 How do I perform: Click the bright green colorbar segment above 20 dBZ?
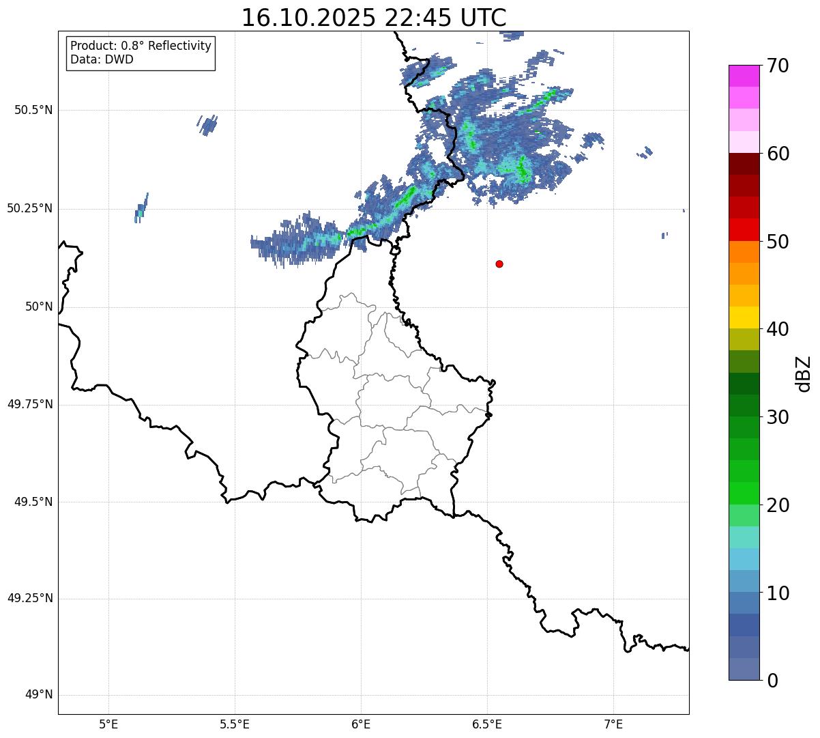pos(744,493)
